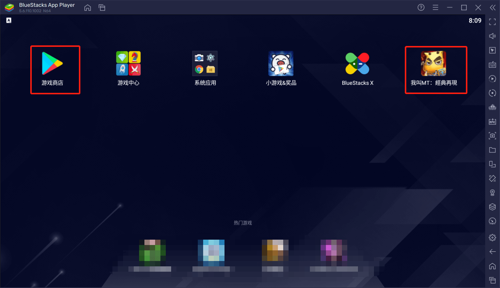This screenshot has width=500, height=288.
Task: Toggle eco mode gauge icon
Action: [492, 221]
